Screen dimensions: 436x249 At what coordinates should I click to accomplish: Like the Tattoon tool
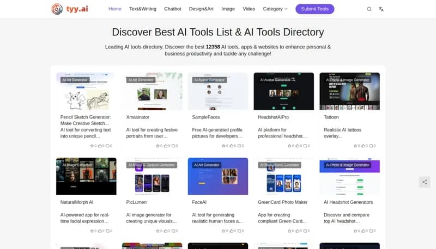[364, 146]
